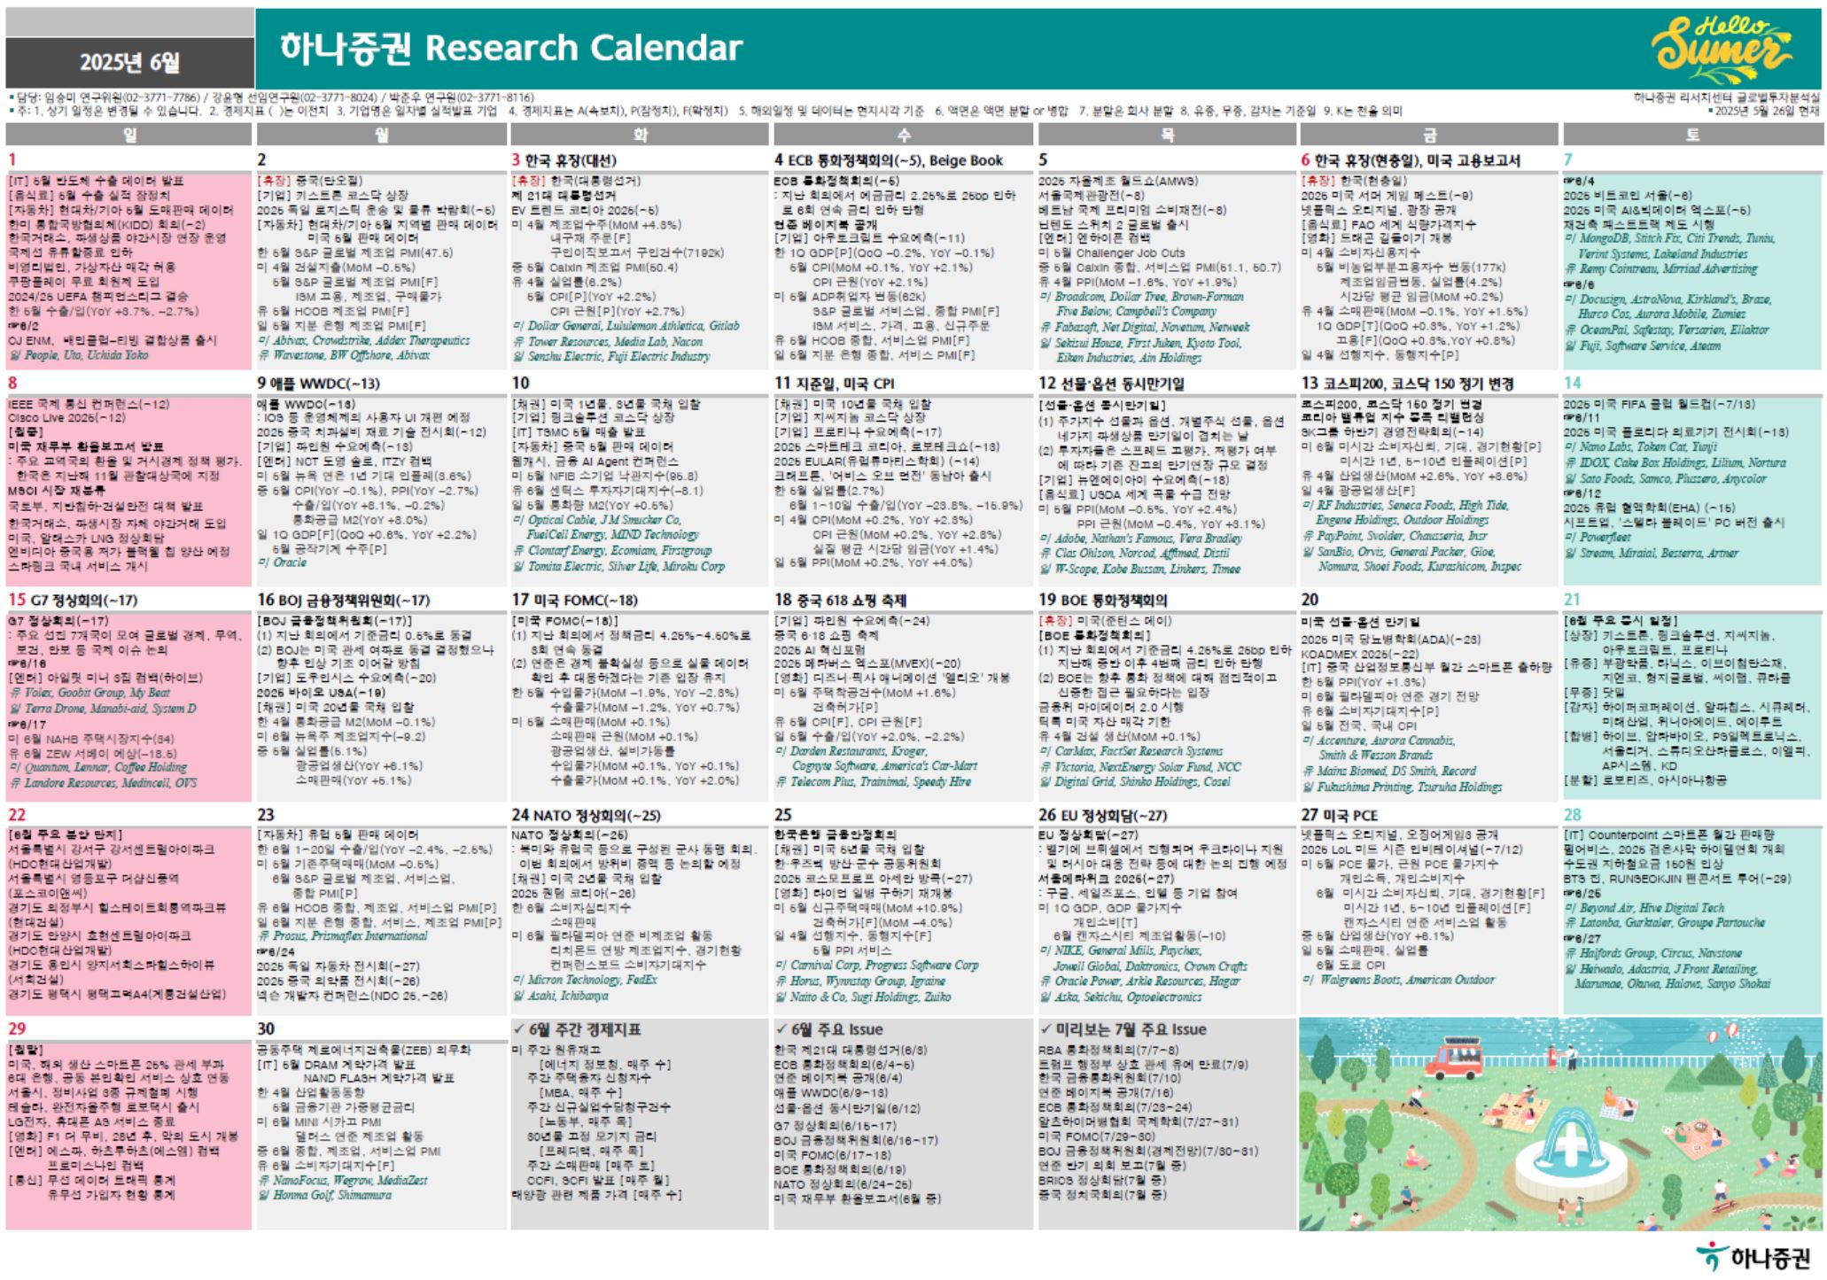The width and height of the screenshot is (1827, 1280).
Task: Click the checkmark beside 6월 주요 Issue
Action: click(781, 1029)
